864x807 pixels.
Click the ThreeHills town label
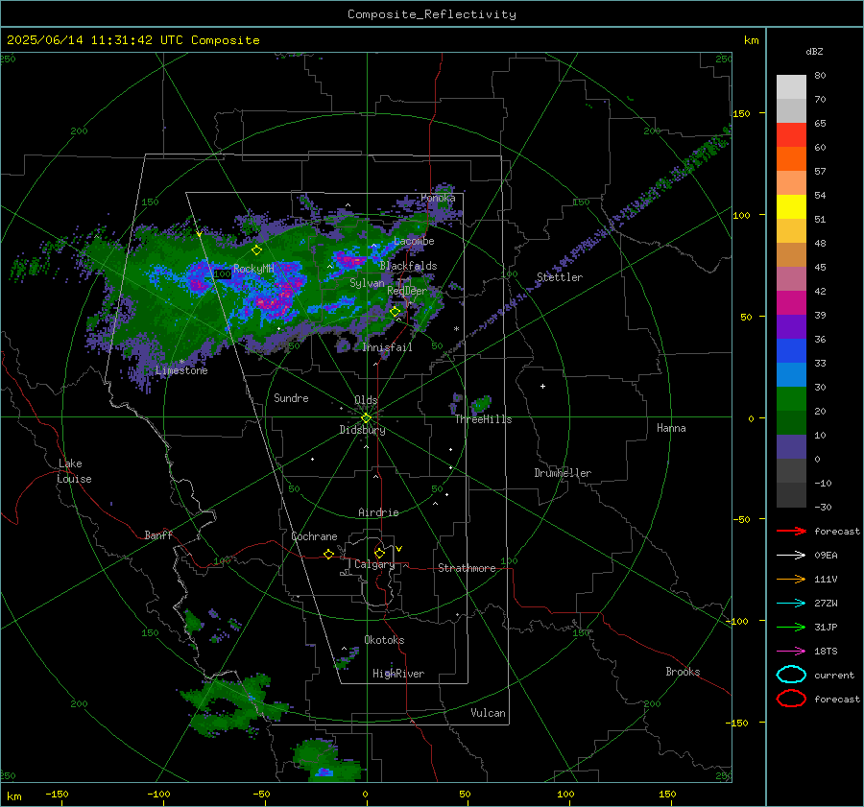(483, 419)
